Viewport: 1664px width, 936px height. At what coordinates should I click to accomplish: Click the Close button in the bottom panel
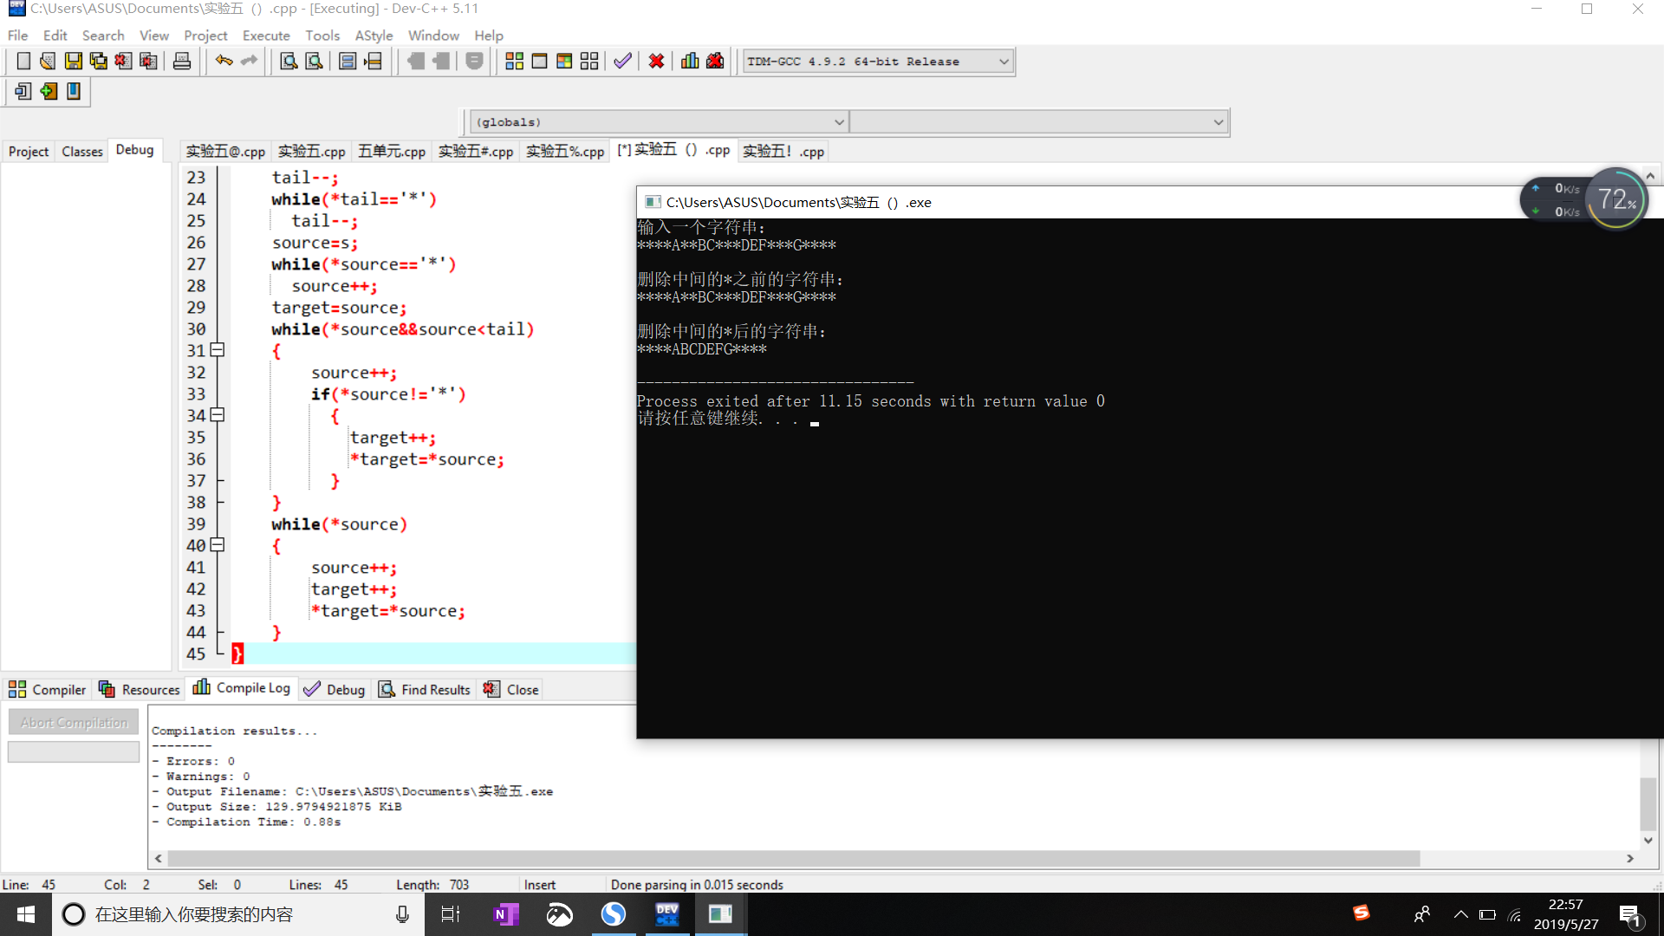[511, 690]
